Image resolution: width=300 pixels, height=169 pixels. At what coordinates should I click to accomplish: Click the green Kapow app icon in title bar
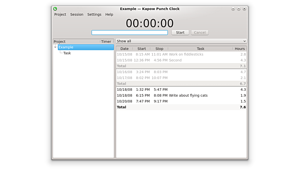coord(55,9)
